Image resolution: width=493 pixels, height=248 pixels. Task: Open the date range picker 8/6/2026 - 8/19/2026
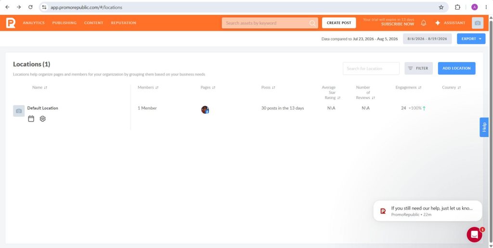tap(427, 39)
